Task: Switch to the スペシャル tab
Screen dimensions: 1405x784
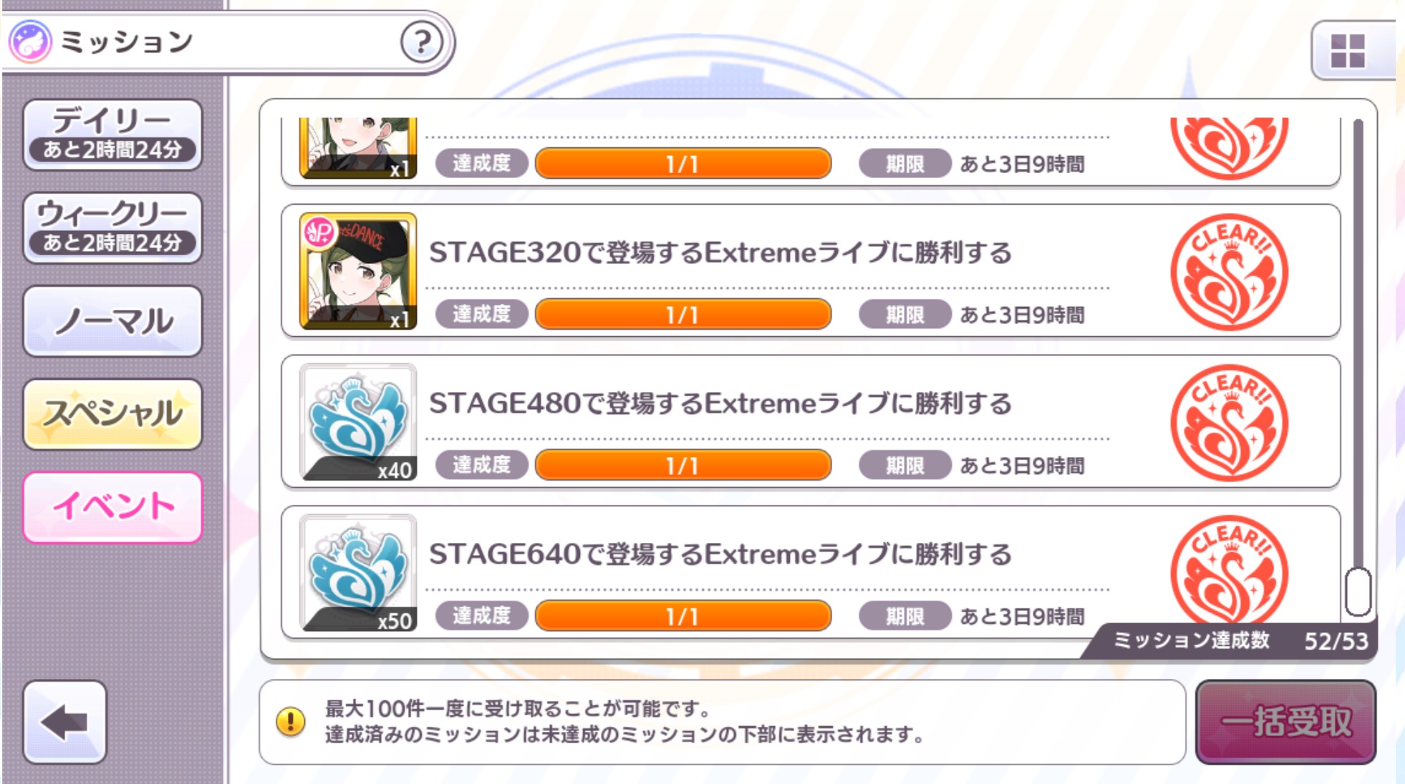Action: point(112,414)
